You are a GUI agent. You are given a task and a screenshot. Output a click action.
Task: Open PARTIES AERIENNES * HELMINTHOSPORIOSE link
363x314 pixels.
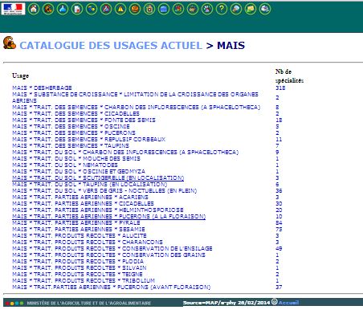98,210
